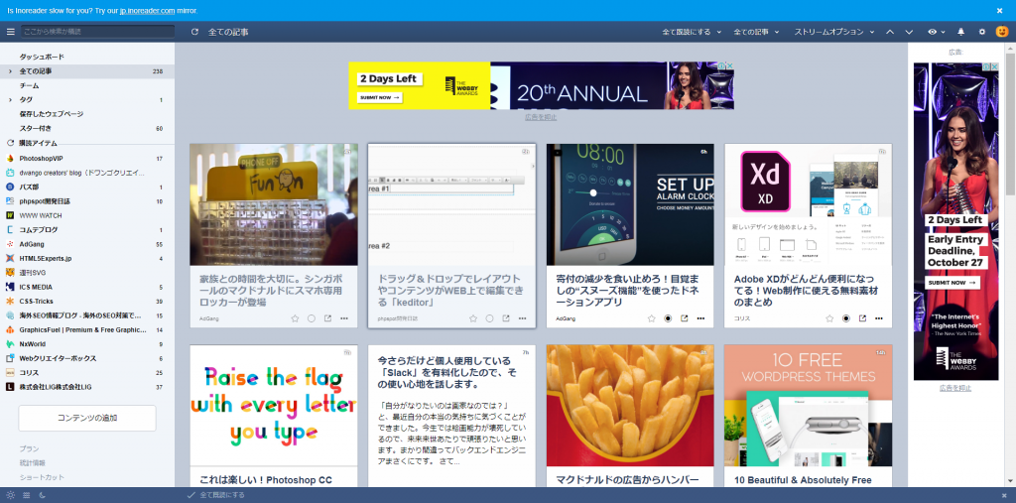Open the プラン link
Image resolution: width=1016 pixels, height=503 pixels.
29,448
